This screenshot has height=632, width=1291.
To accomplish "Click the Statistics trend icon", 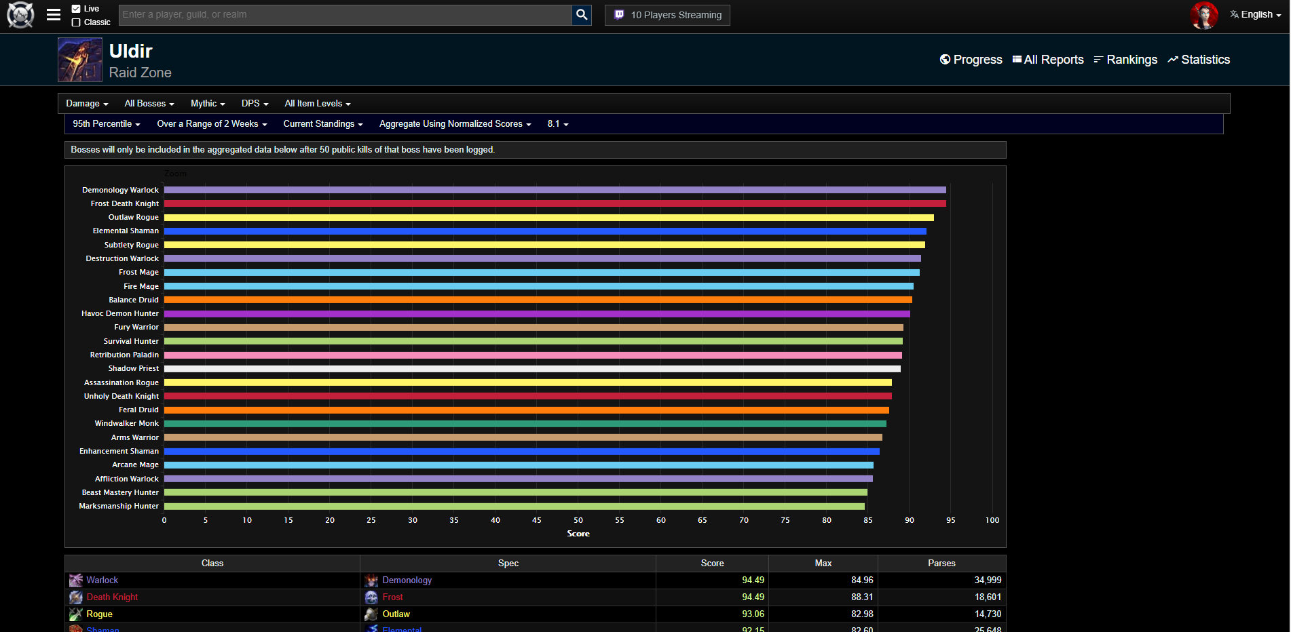I will click(x=1173, y=60).
